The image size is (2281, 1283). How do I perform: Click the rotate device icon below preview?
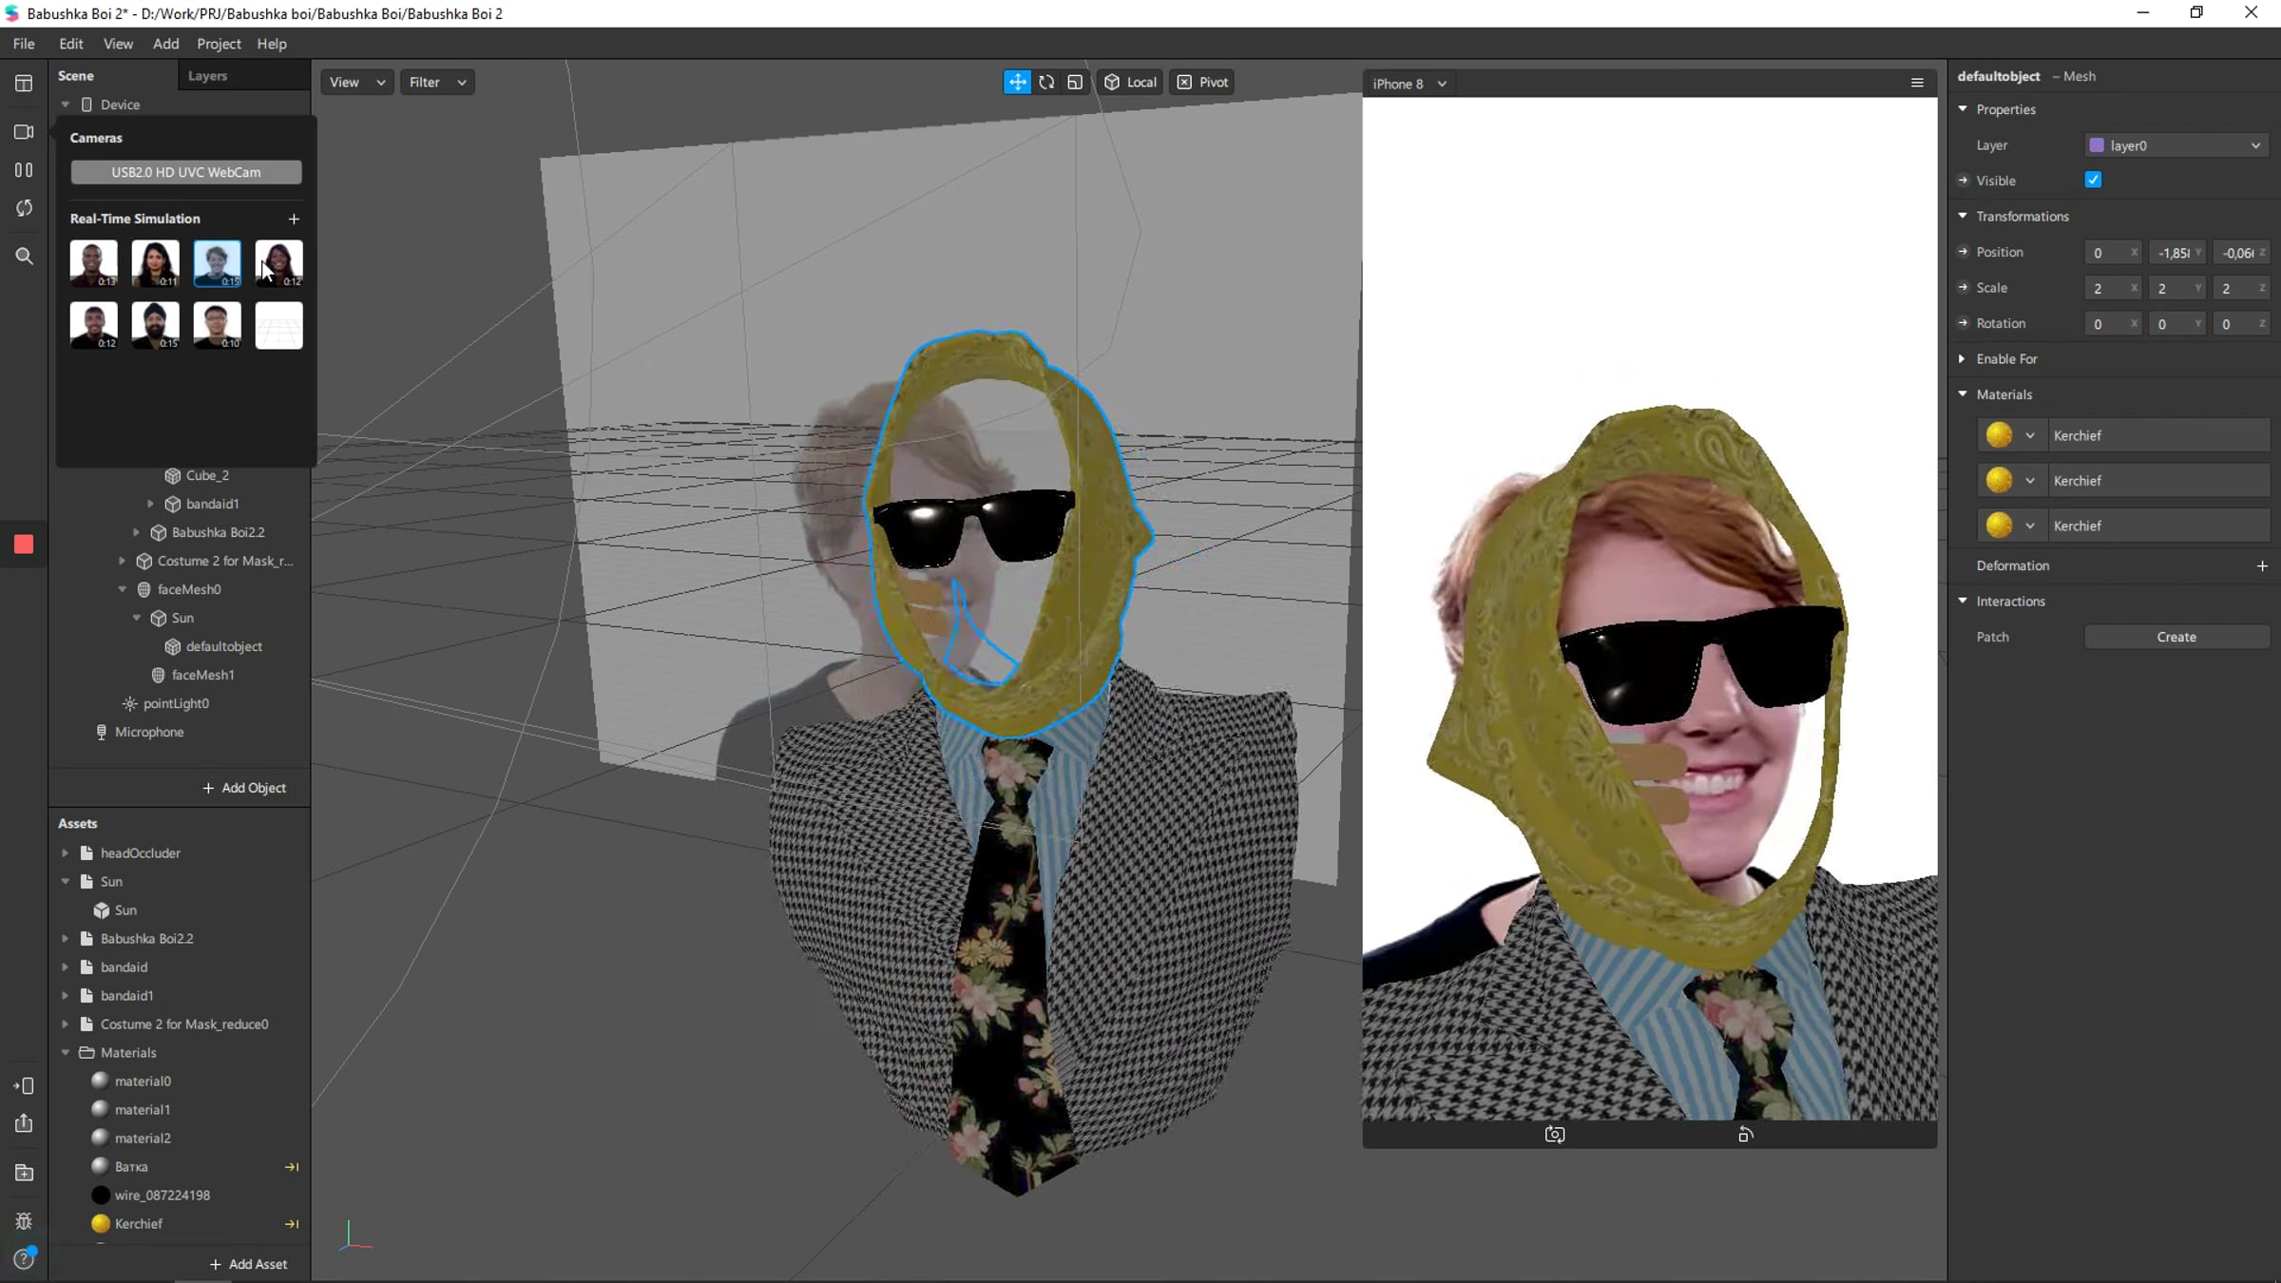point(1746,1135)
